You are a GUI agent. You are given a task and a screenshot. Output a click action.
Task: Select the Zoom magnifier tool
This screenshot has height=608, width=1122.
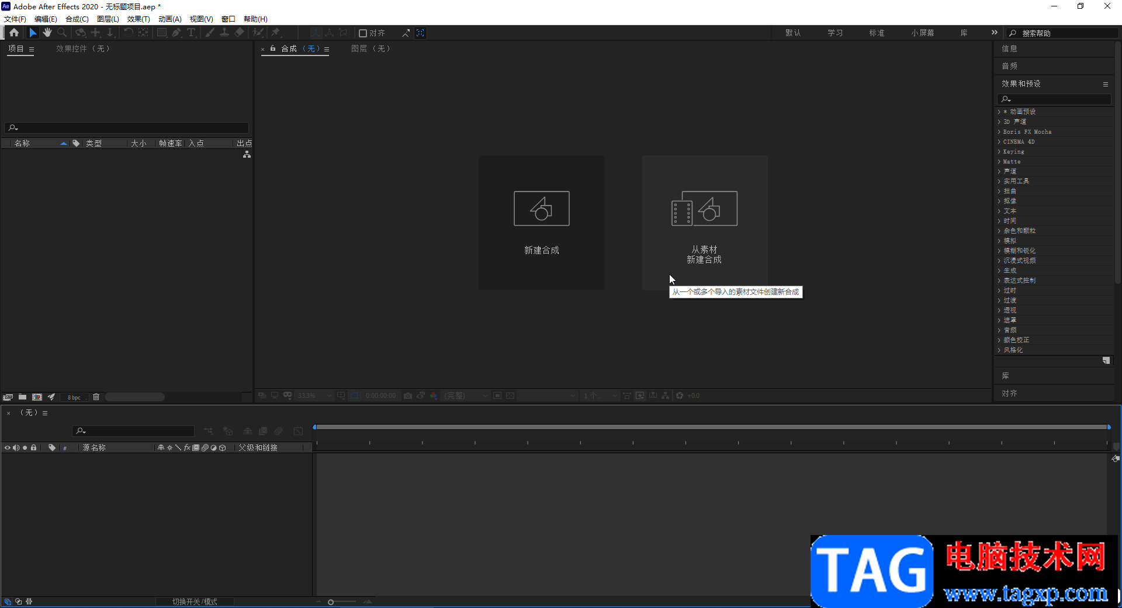coord(62,33)
